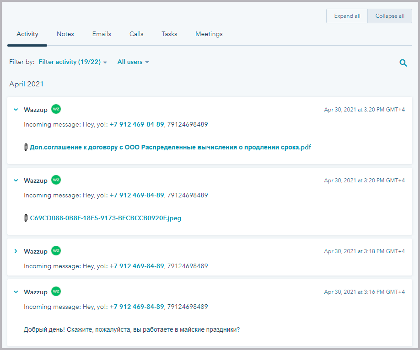Screen dimensions: 420x350
Task: Click Wazzup logo badge on first message
Action: click(x=56, y=109)
